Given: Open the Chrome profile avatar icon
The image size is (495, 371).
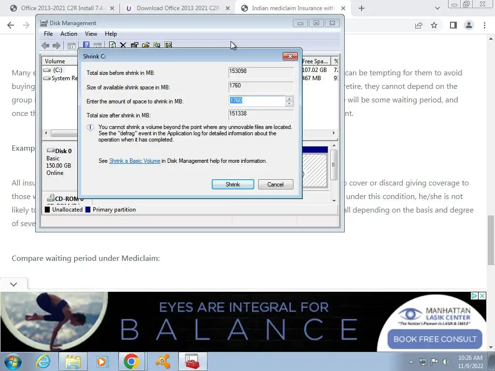Looking at the screenshot, I should pos(469,25).
